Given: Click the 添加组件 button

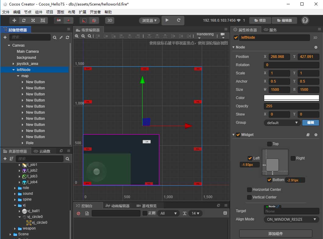Looking at the screenshot, I should (275, 234).
